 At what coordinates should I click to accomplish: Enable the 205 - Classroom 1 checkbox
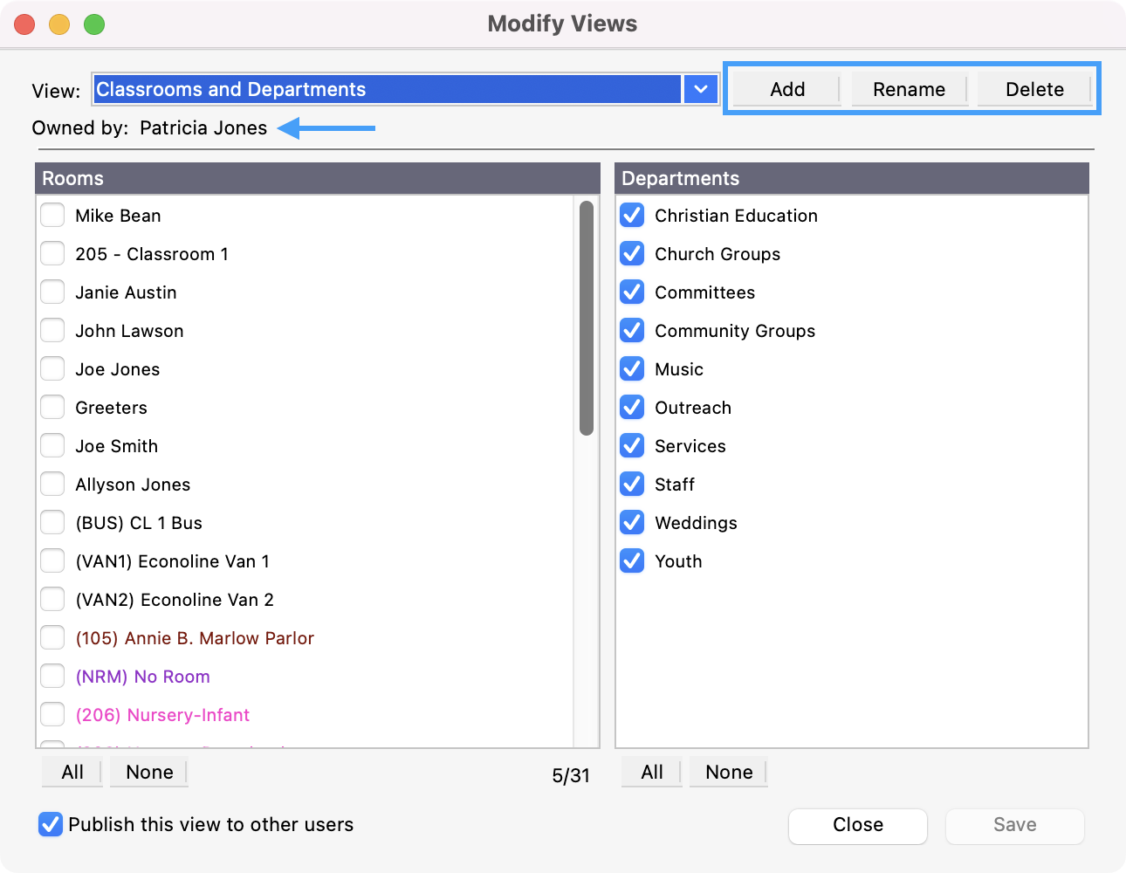(53, 254)
